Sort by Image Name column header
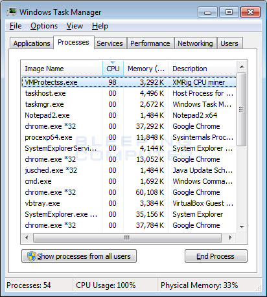 62,69
